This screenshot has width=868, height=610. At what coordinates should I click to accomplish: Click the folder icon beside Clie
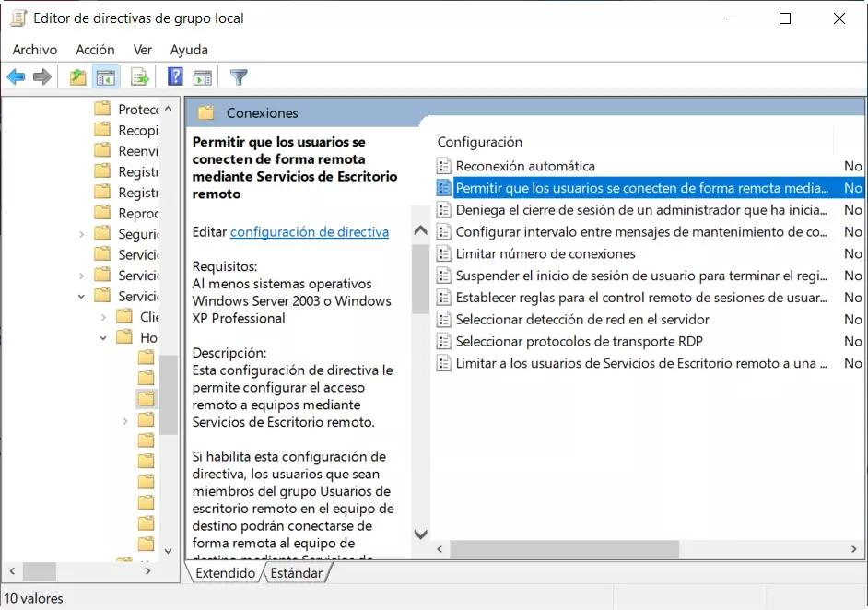pyautogui.click(x=124, y=316)
